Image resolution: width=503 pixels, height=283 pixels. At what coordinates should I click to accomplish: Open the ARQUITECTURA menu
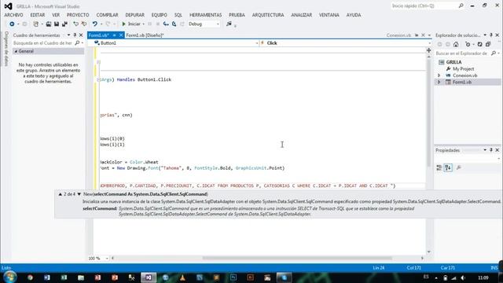pyautogui.click(x=268, y=15)
